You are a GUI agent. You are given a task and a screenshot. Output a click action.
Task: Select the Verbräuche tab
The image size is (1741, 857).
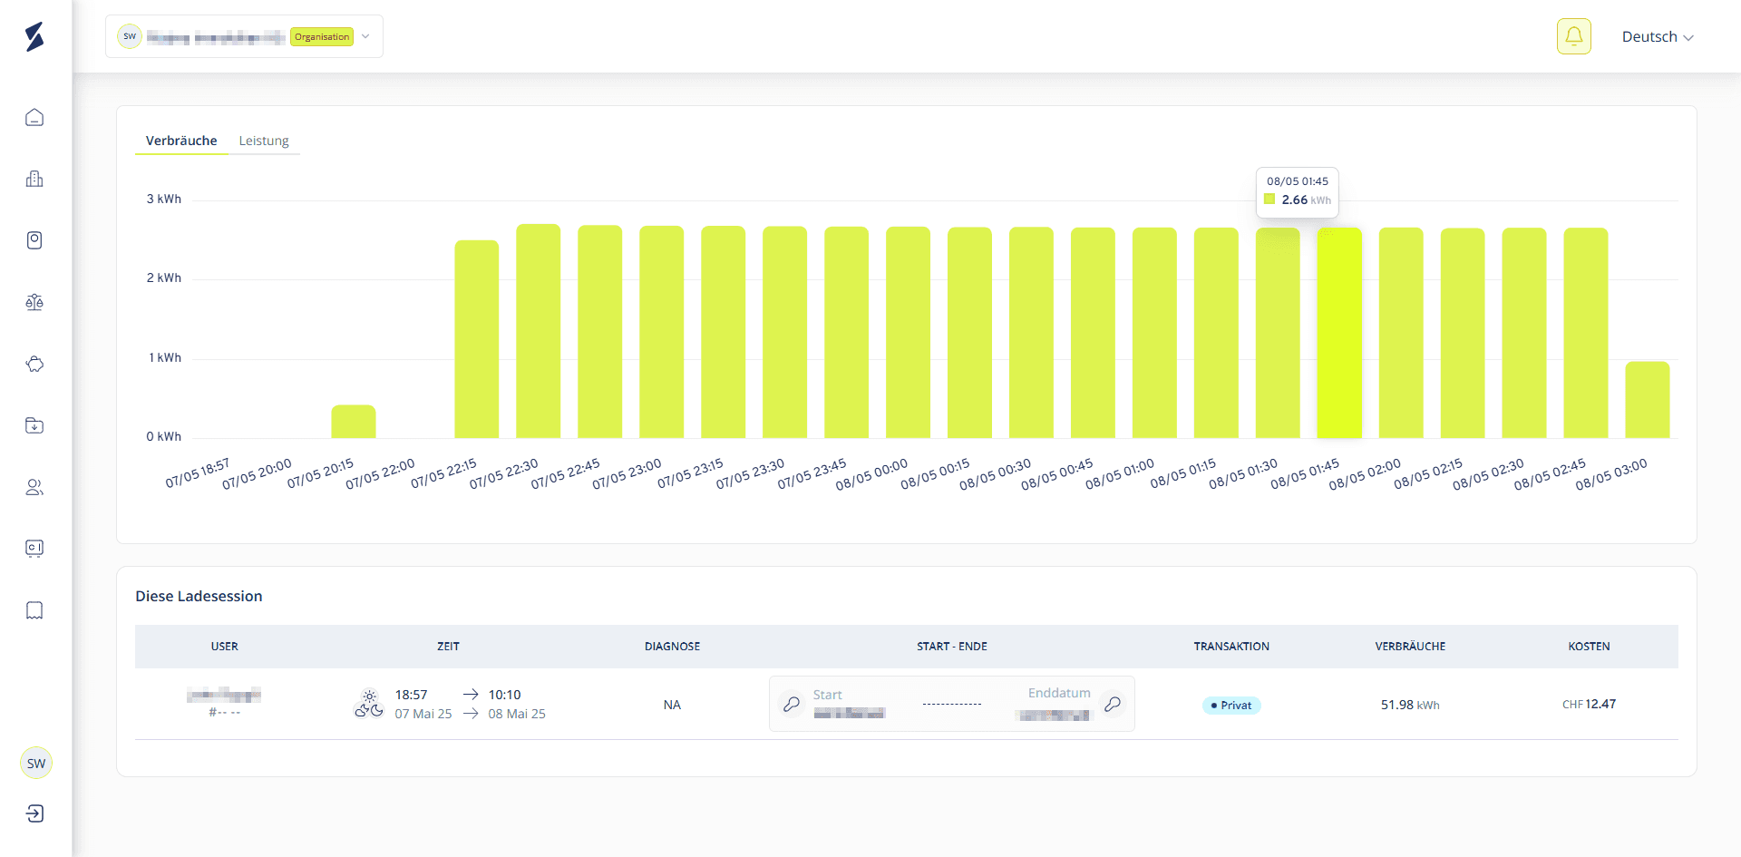pos(181,141)
